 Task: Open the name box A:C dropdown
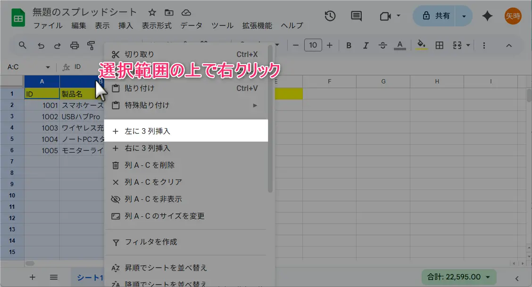coord(48,67)
